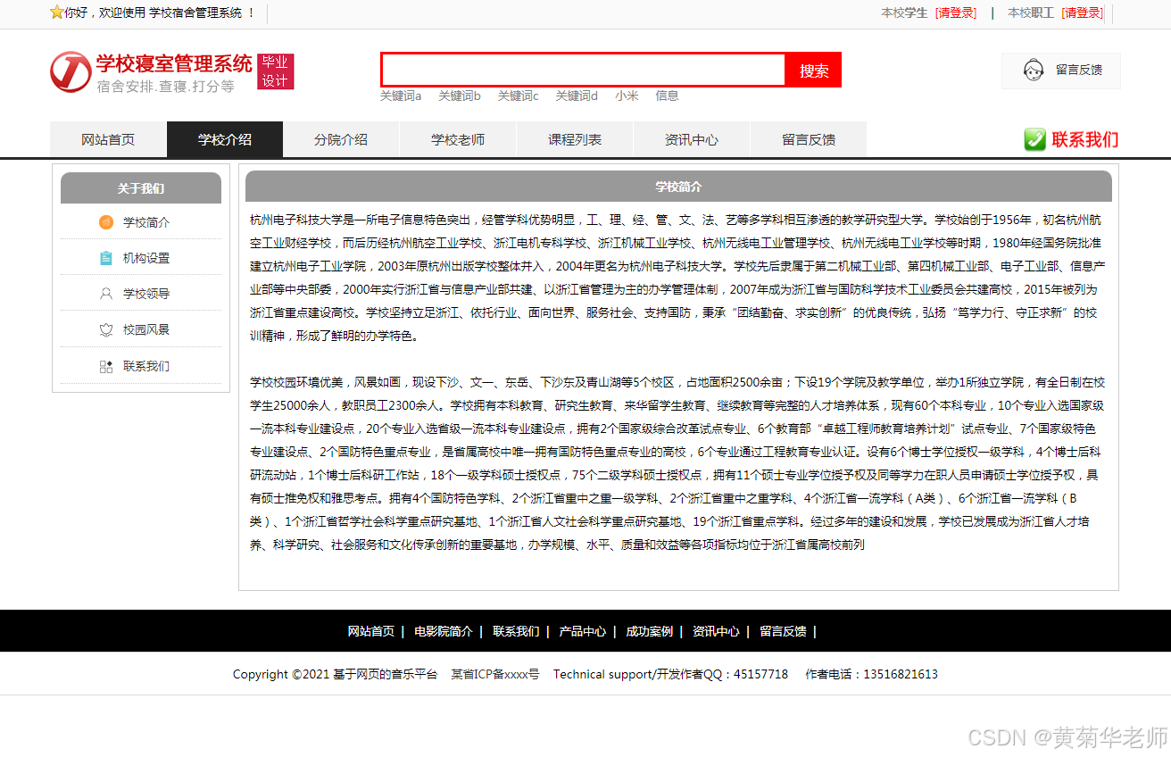Select the person icon beside 学校领导
The height and width of the screenshot is (757, 1171).
(x=106, y=293)
